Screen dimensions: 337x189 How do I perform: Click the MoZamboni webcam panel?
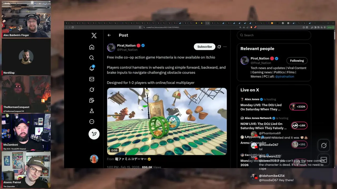[x=26, y=132]
